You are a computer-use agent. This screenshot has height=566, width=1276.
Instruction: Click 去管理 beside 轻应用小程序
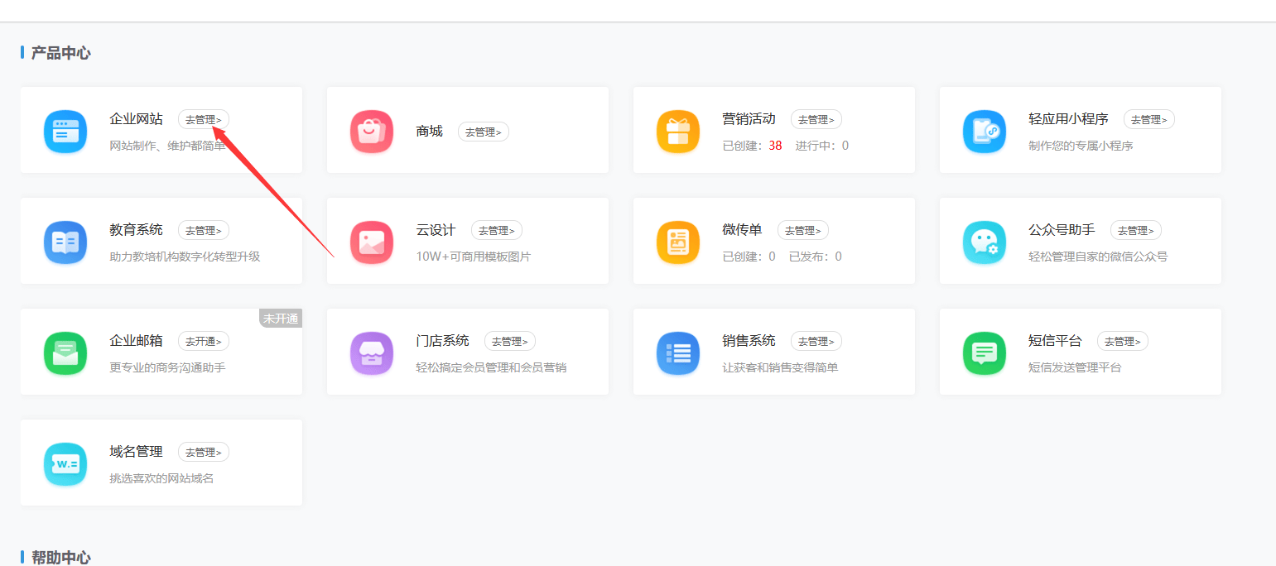coord(1149,119)
